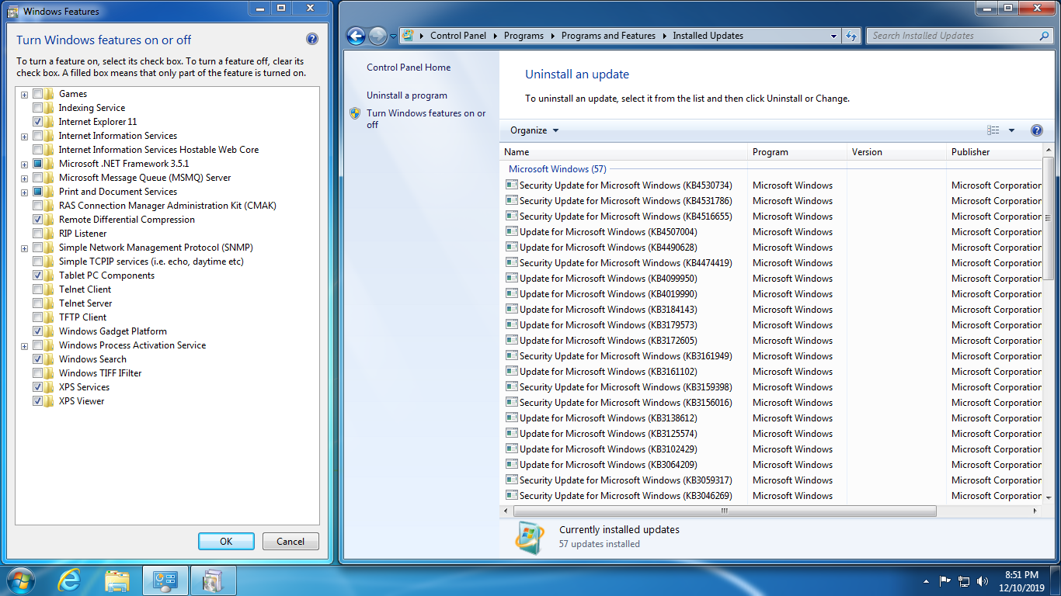Viewport: 1061px width, 596px height.
Task: Click the folder icon beside Games
Action: (x=50, y=94)
